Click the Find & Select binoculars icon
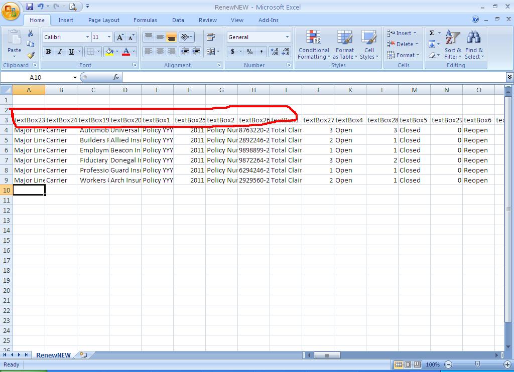The height and width of the screenshot is (372, 514). click(x=474, y=45)
